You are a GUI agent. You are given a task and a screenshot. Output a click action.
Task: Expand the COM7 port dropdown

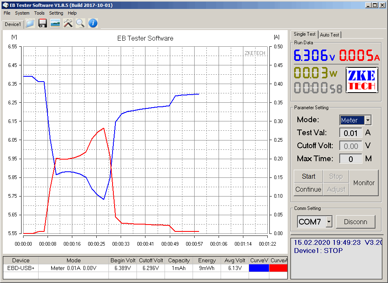[329, 222]
